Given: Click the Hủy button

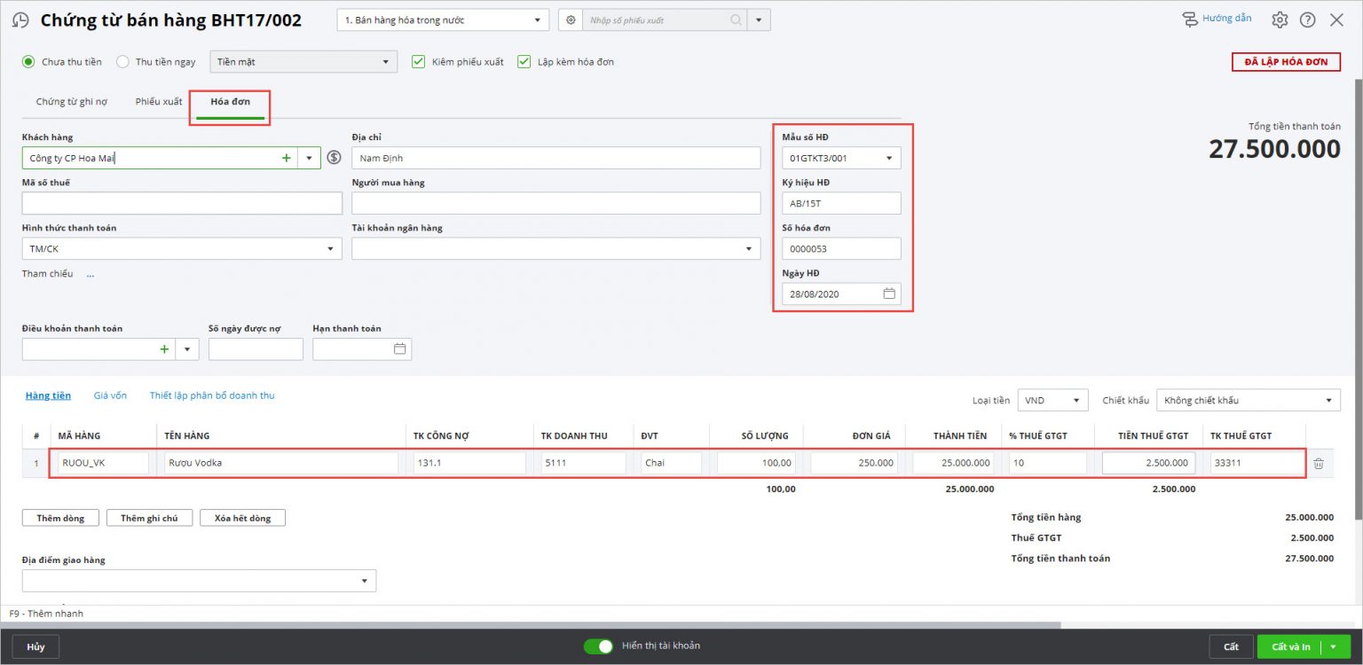Looking at the screenshot, I should point(35,646).
